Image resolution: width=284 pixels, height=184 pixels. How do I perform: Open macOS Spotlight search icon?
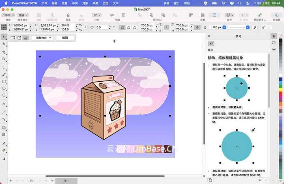click(240, 3)
